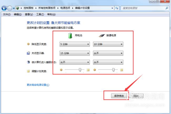Open the 工具(T) menu
Screen dimensions: 171x114
[40, 14]
